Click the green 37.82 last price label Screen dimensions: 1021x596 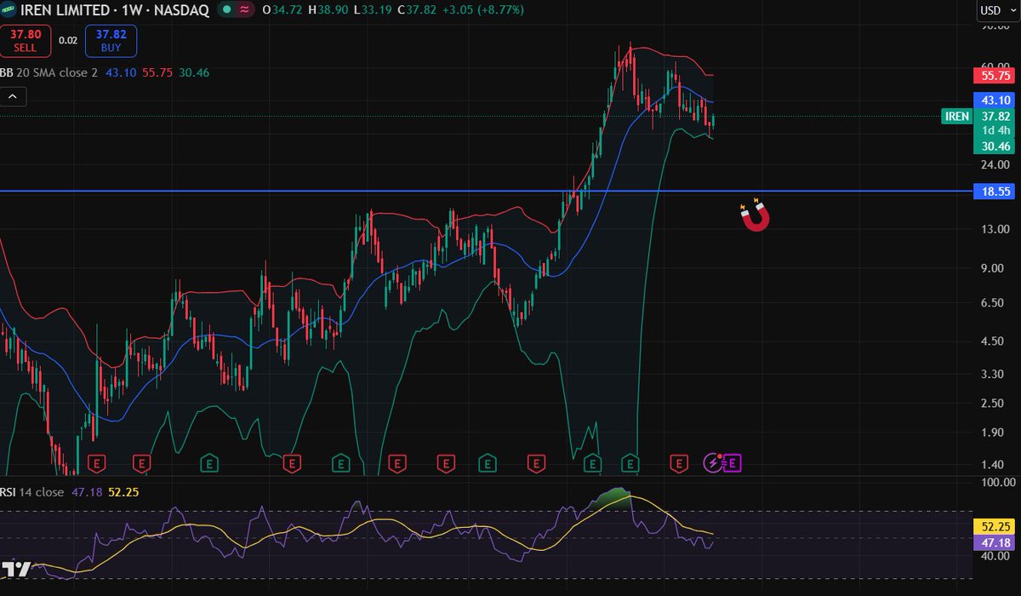[x=994, y=116]
